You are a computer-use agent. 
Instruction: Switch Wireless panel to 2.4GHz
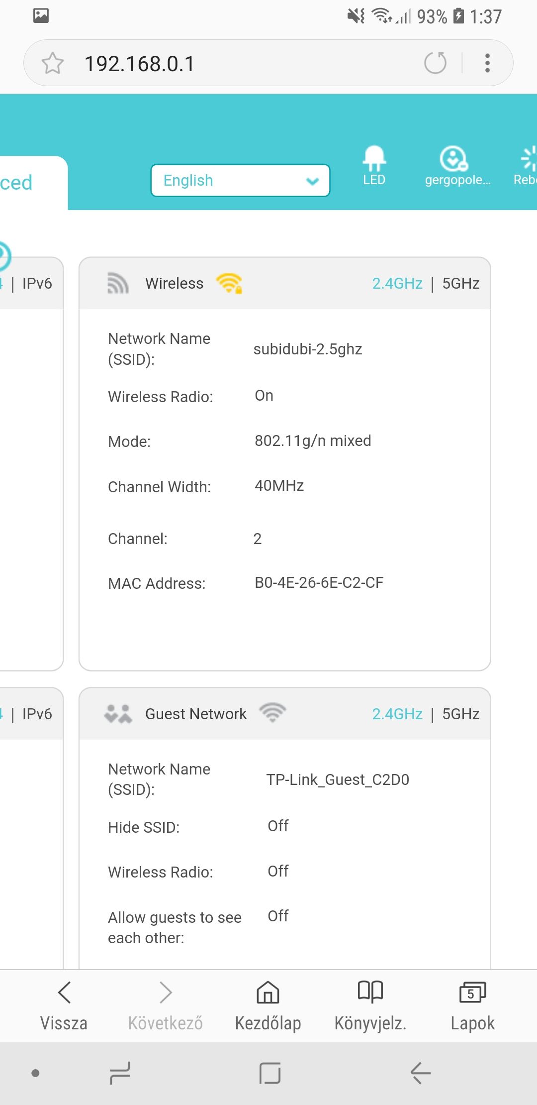[397, 283]
